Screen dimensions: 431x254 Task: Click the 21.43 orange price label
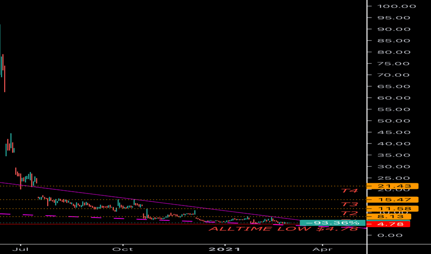click(393, 186)
